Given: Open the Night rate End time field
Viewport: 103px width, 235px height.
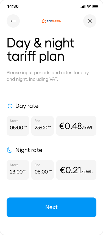Looking at the screenshot, I should pyautogui.click(x=43, y=170).
